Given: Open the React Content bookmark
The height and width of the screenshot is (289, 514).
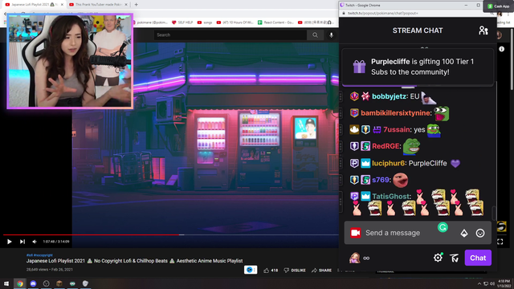Looking at the screenshot, I should point(275,22).
